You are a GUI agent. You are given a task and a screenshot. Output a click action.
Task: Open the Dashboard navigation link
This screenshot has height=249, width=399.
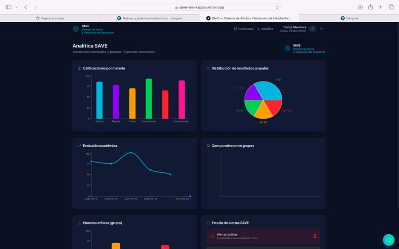click(244, 29)
